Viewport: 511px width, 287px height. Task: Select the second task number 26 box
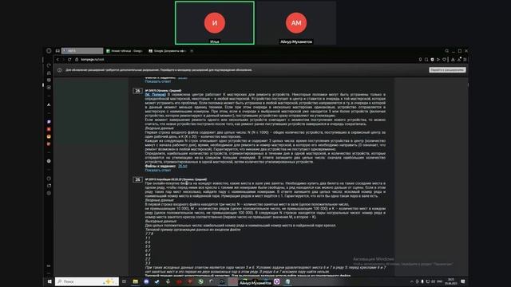point(137,179)
